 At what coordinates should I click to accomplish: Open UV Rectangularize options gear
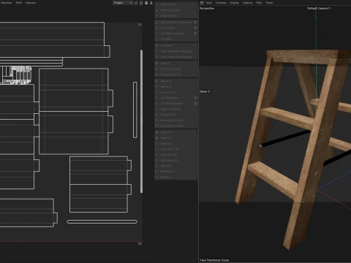tap(195, 104)
